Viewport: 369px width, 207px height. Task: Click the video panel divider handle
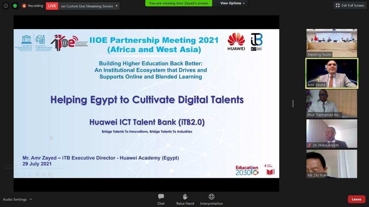coord(293,103)
